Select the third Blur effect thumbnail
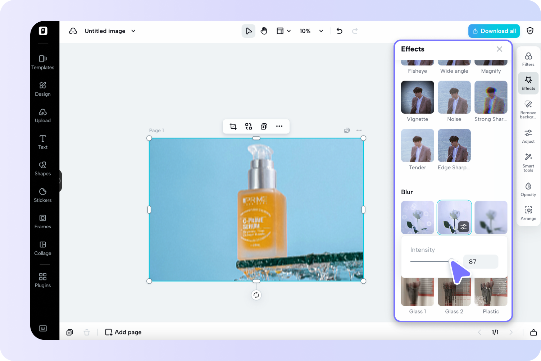Viewport: 541px width, 361px height. 491,218
